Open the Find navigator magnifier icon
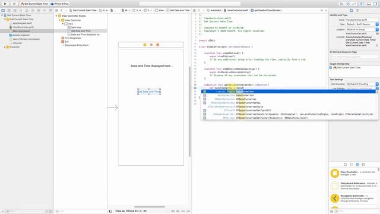Image resolution: width=380 pixels, height=214 pixels. (21, 11)
